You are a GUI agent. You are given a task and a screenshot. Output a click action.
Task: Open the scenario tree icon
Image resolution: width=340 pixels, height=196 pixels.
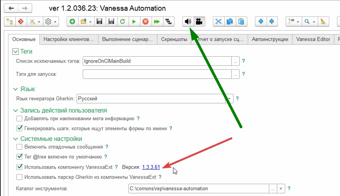[10, 21]
